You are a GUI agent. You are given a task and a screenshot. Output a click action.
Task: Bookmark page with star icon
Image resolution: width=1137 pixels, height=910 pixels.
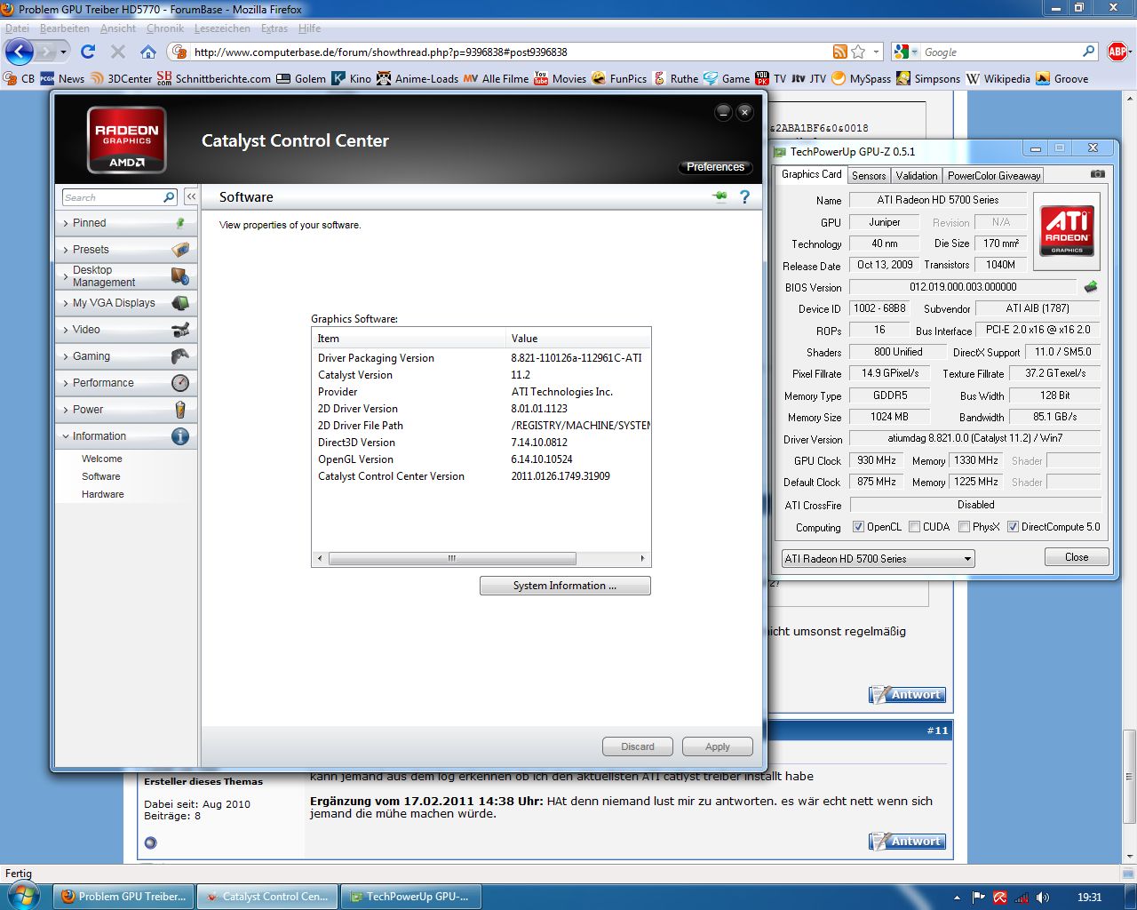[858, 52]
